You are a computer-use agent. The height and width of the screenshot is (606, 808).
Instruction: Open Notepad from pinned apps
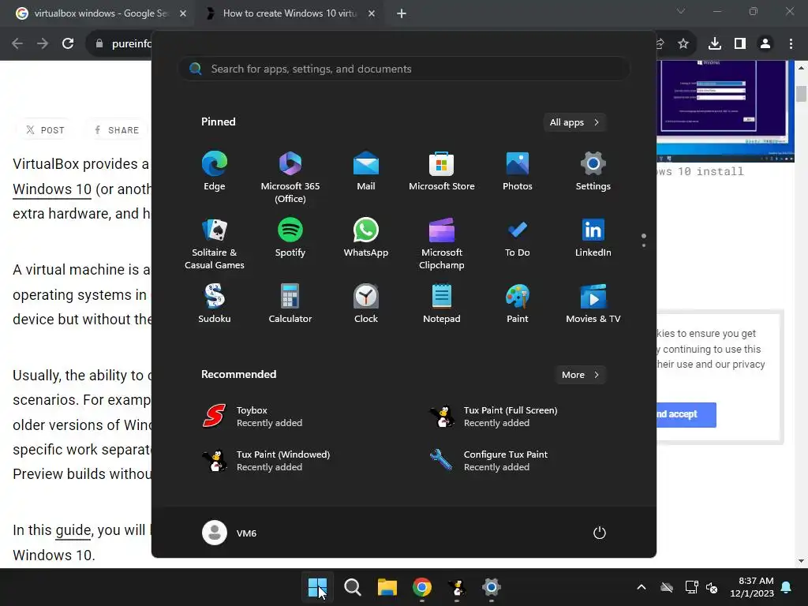pos(442,304)
